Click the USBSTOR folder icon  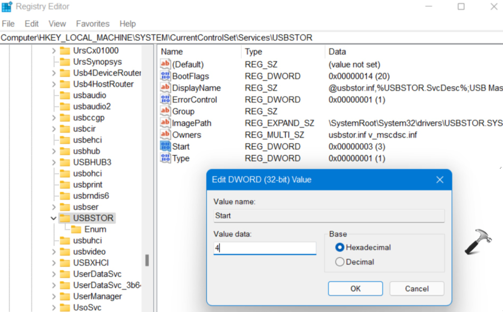(x=65, y=218)
